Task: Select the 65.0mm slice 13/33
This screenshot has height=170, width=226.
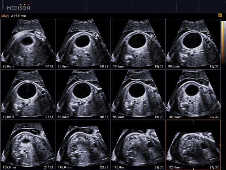Action: coord(28,43)
